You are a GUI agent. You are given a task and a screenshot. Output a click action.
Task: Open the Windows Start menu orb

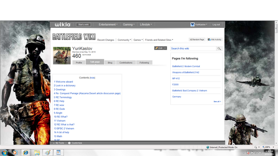point(5,153)
